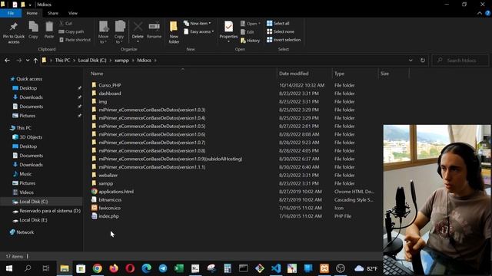The width and height of the screenshot is (492, 276).
Task: Click the Open ribbon button
Action: [251, 24]
